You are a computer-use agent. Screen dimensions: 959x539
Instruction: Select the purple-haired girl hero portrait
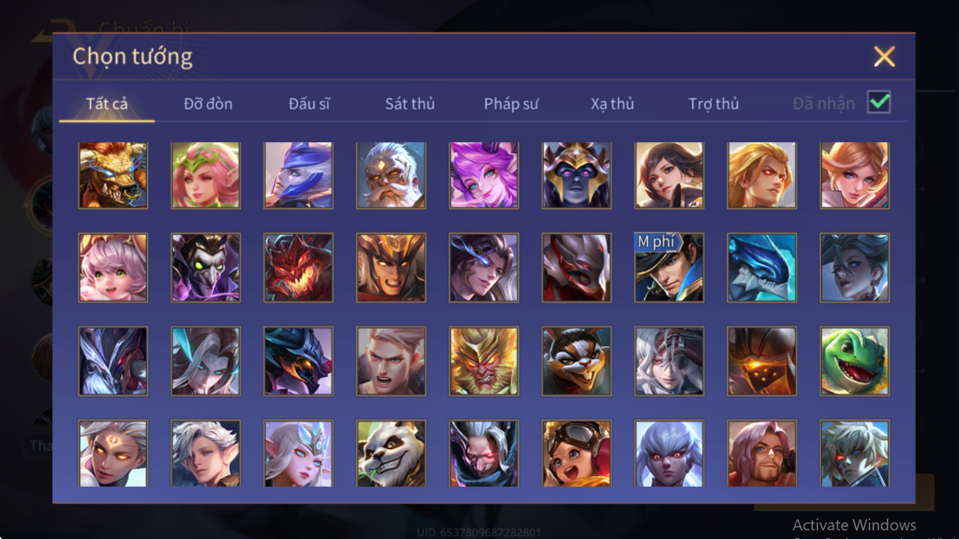(484, 175)
